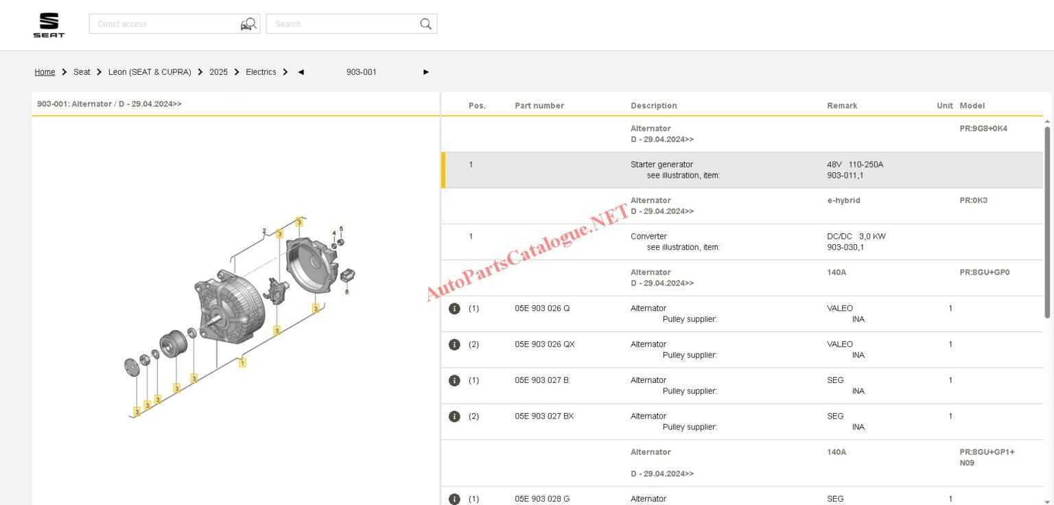Click the magnifier icon in Search box
Image resolution: width=1054 pixels, height=505 pixels.
[x=425, y=24]
